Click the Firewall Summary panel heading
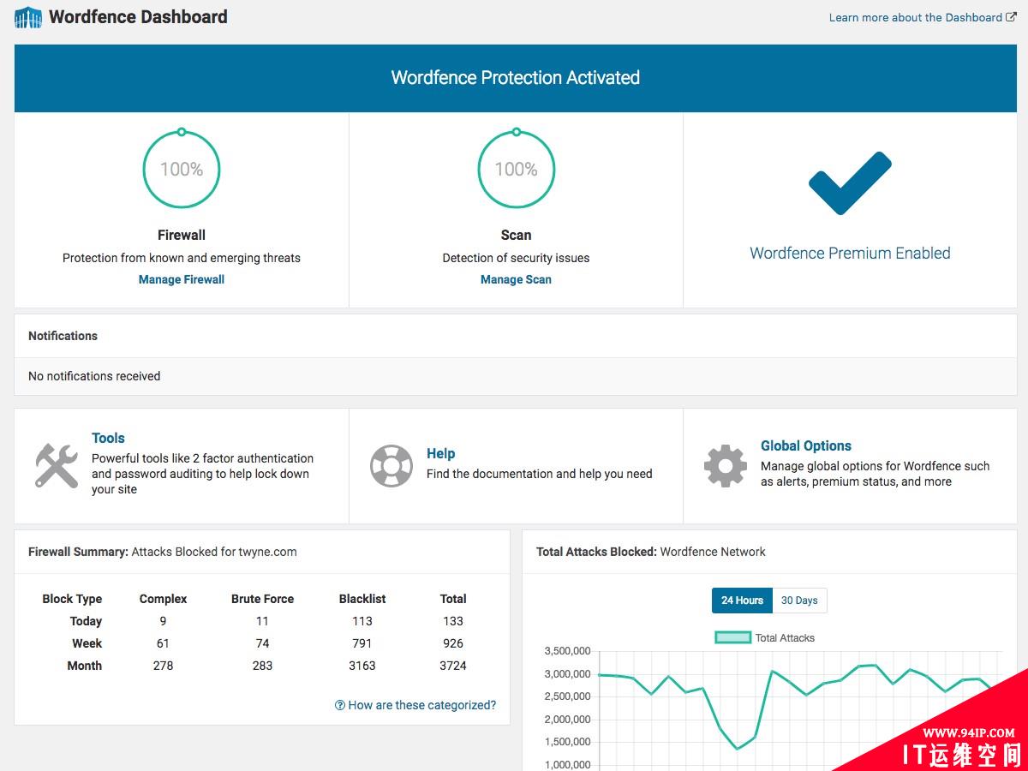This screenshot has height=771, width=1028. pos(163,552)
